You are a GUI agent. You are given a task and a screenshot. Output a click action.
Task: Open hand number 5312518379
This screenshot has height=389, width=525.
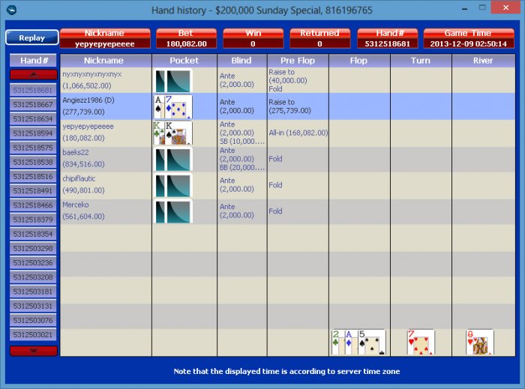tap(33, 220)
